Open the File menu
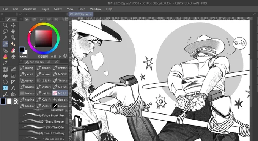This screenshot has height=141, width=258. point(5,9)
